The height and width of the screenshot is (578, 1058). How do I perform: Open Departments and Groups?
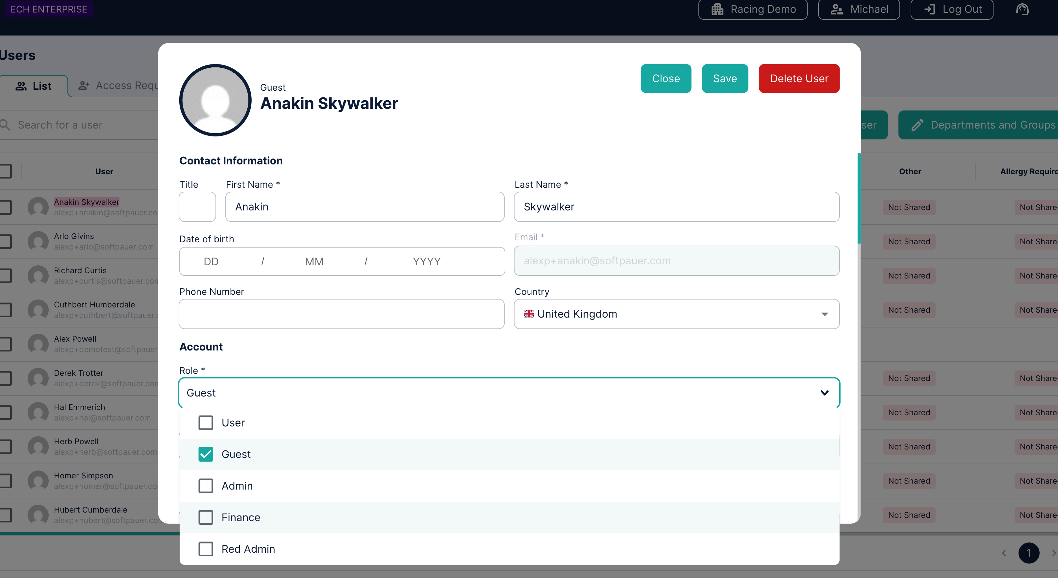978,125
